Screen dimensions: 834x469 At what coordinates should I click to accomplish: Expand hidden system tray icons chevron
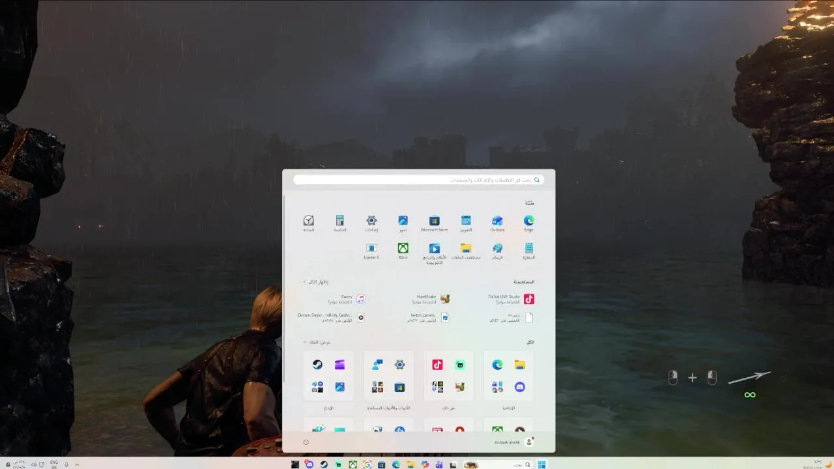coord(78,464)
